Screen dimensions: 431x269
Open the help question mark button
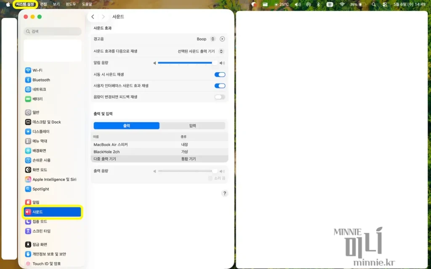pyautogui.click(x=225, y=193)
